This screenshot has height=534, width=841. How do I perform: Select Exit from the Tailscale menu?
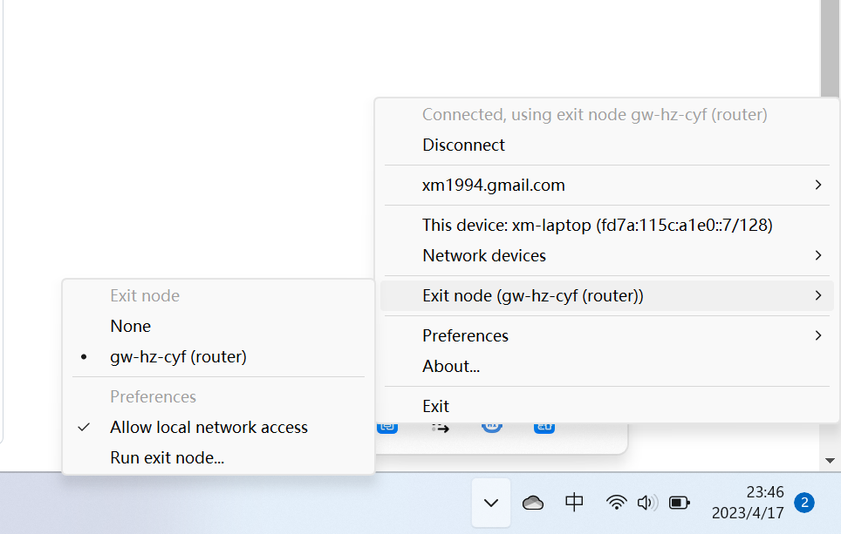435,405
